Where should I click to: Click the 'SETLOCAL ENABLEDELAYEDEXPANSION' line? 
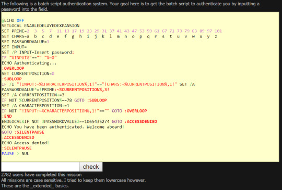[40, 26]
